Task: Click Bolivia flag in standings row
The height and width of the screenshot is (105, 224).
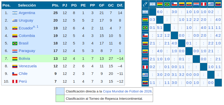Action: pyautogui.click(x=15, y=59)
